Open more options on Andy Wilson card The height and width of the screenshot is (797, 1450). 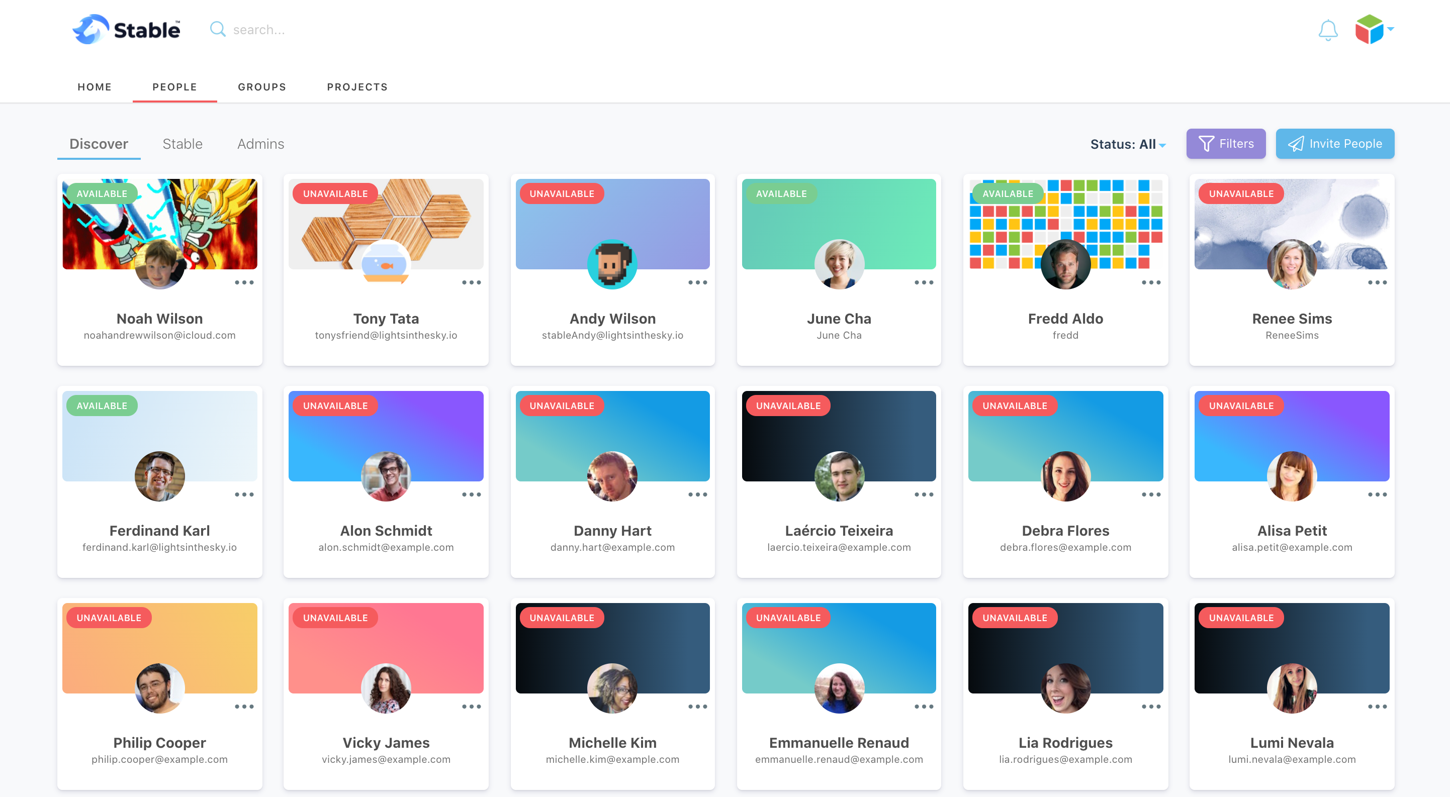click(x=697, y=282)
